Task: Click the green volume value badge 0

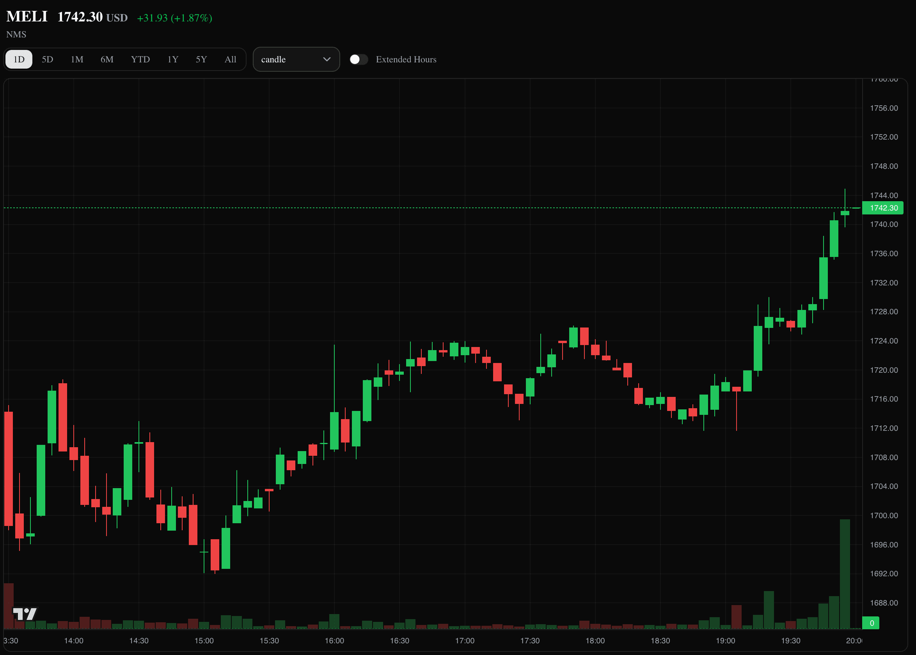Action: coord(871,623)
